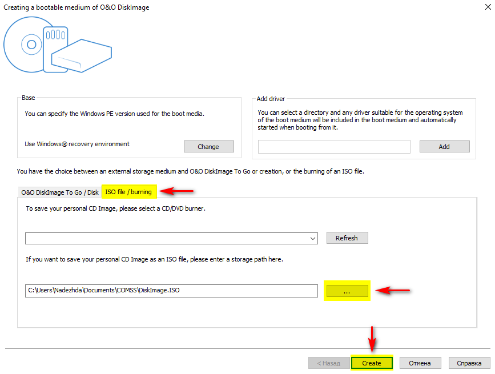The width and height of the screenshot is (495, 374).
Task: Click the driver directory input field
Action: (x=334, y=146)
